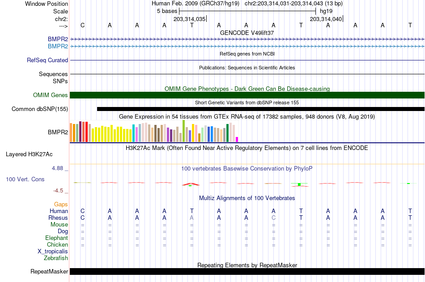
Task: Click the Scale label in the left column
Action: coord(60,11)
